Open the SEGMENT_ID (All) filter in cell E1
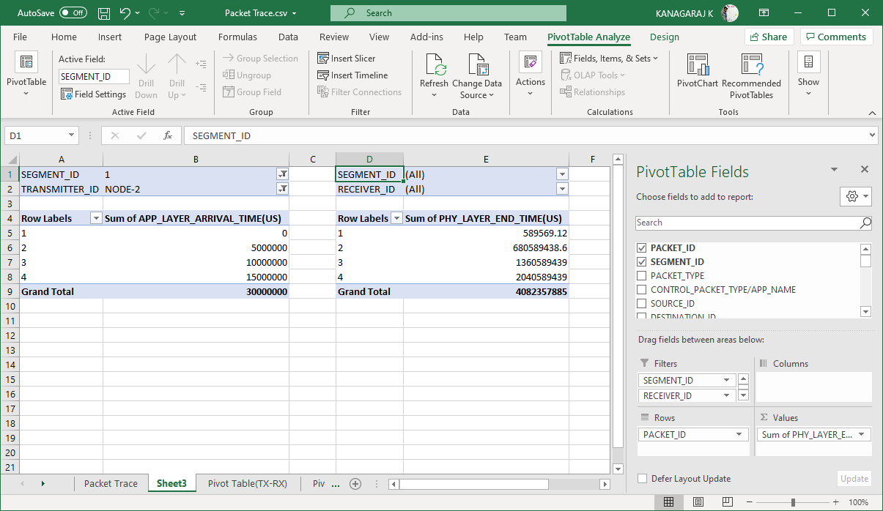Viewport: 883px width, 511px height. (562, 174)
